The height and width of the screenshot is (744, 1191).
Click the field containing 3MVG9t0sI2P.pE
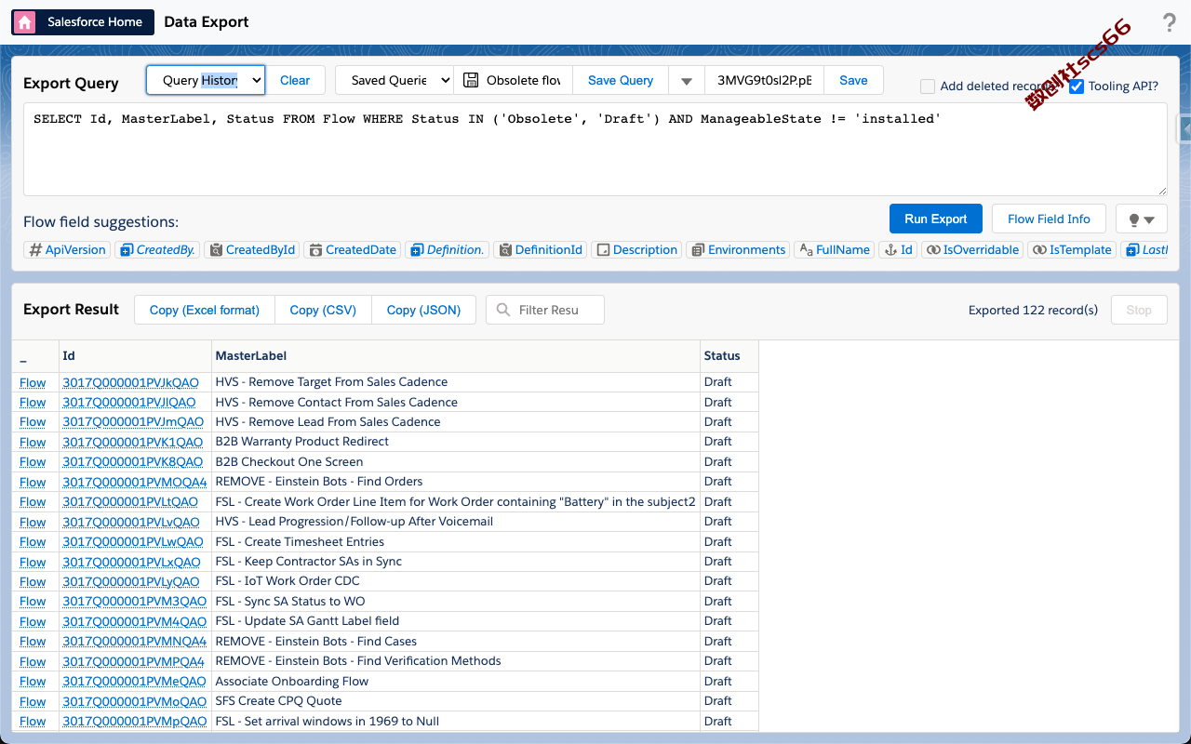(x=764, y=80)
